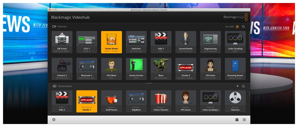The image size is (298, 127).
Task: Choose the Edit 2 destination
Action: coord(62,101)
